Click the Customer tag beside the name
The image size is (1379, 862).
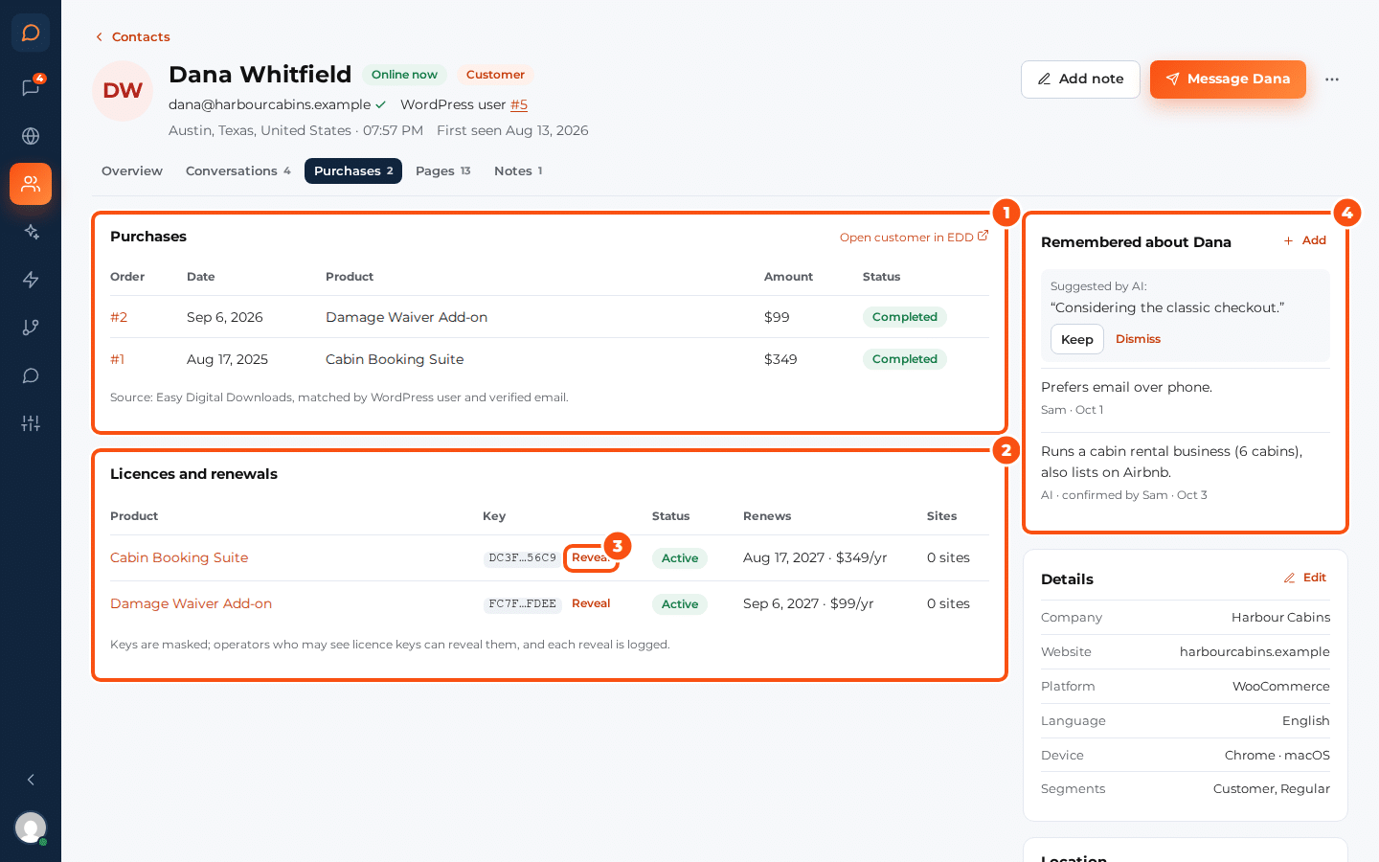(495, 75)
